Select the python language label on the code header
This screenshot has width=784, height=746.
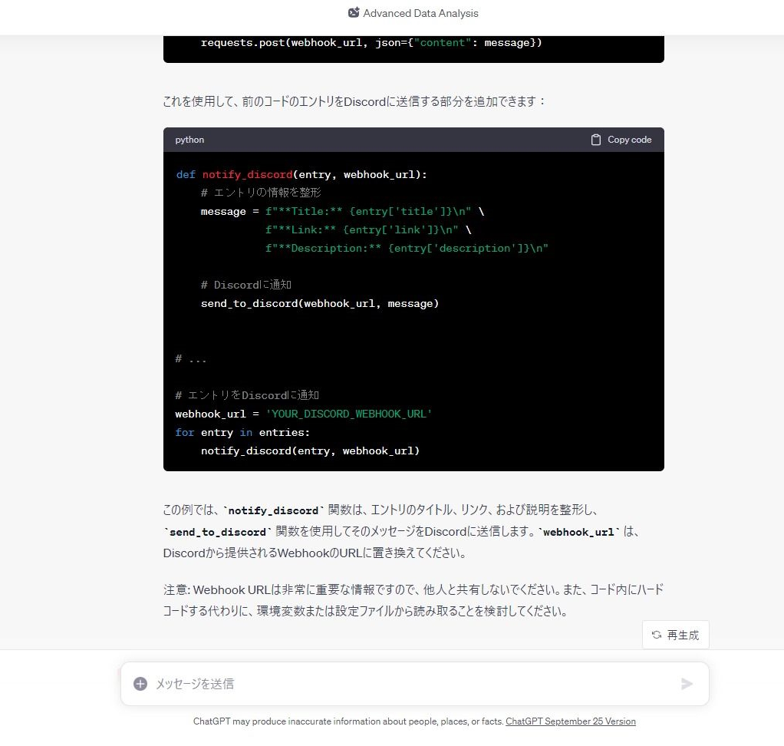coord(189,140)
